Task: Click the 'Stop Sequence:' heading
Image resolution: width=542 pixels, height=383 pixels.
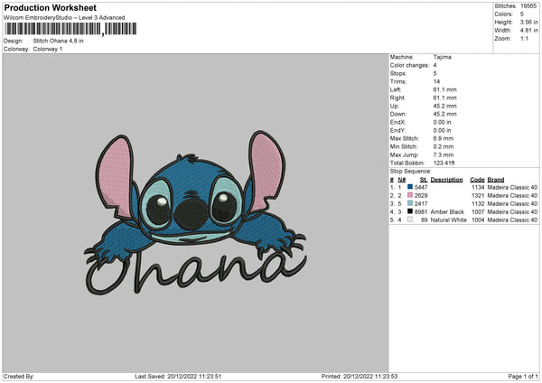Action: 411,172
